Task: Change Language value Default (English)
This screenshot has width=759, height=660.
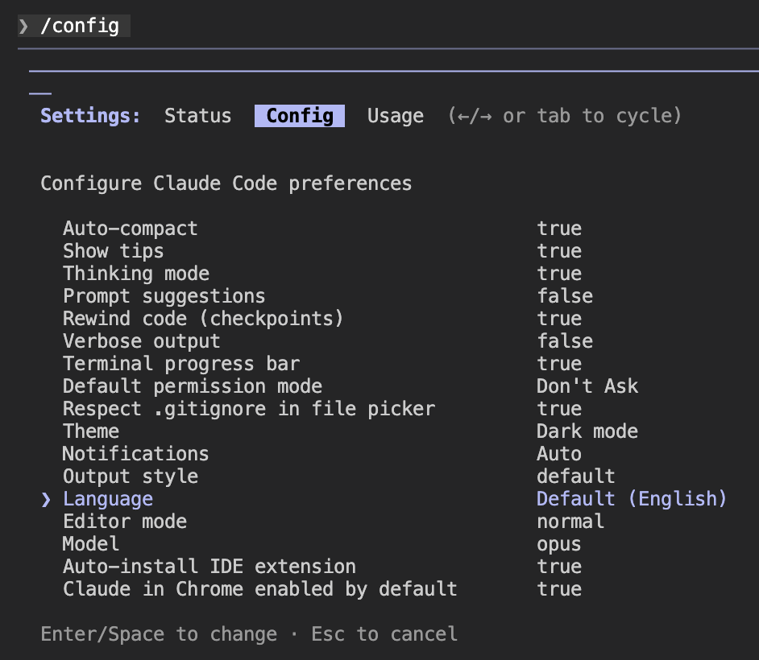Action: point(632,499)
